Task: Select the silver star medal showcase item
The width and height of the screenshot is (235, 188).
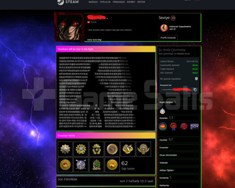Action: 65,149
